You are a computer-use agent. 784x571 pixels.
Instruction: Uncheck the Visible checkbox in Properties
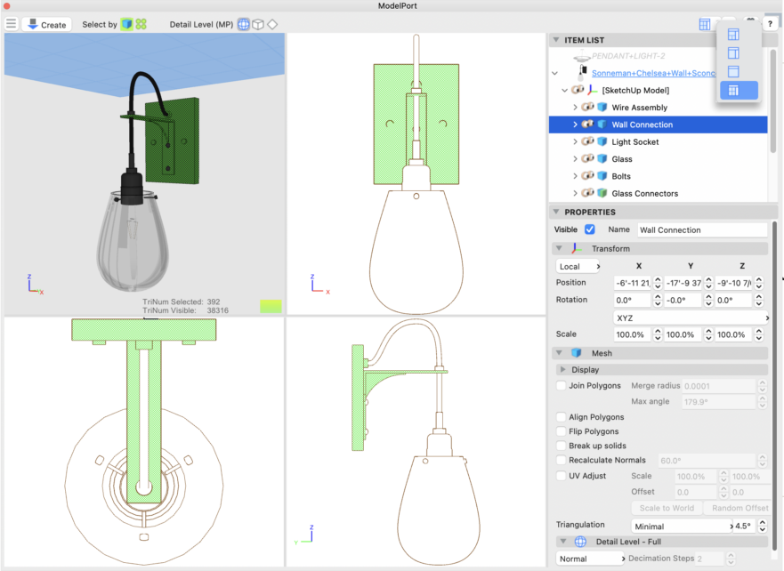[589, 229]
